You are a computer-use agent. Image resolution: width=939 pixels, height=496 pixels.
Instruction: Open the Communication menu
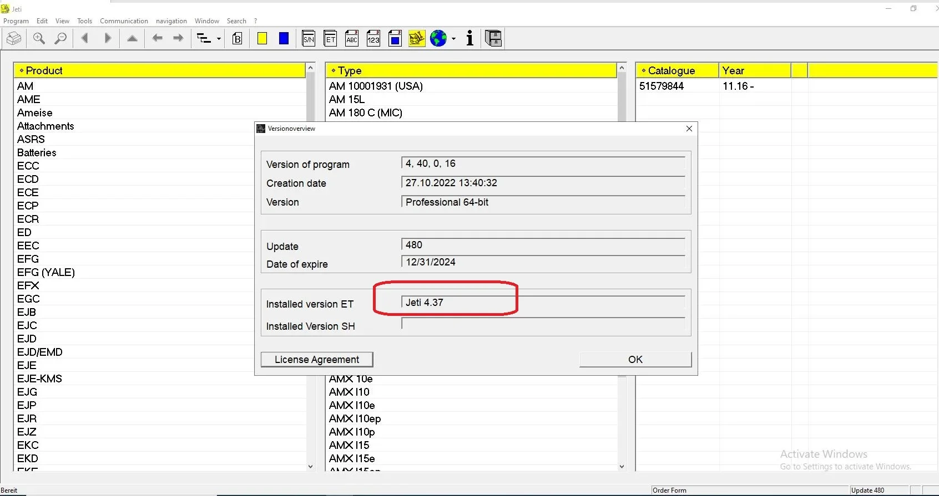[x=124, y=21]
